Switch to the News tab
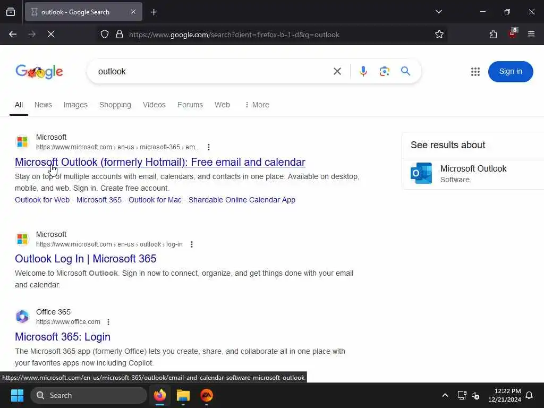The height and width of the screenshot is (408, 544). tap(43, 105)
